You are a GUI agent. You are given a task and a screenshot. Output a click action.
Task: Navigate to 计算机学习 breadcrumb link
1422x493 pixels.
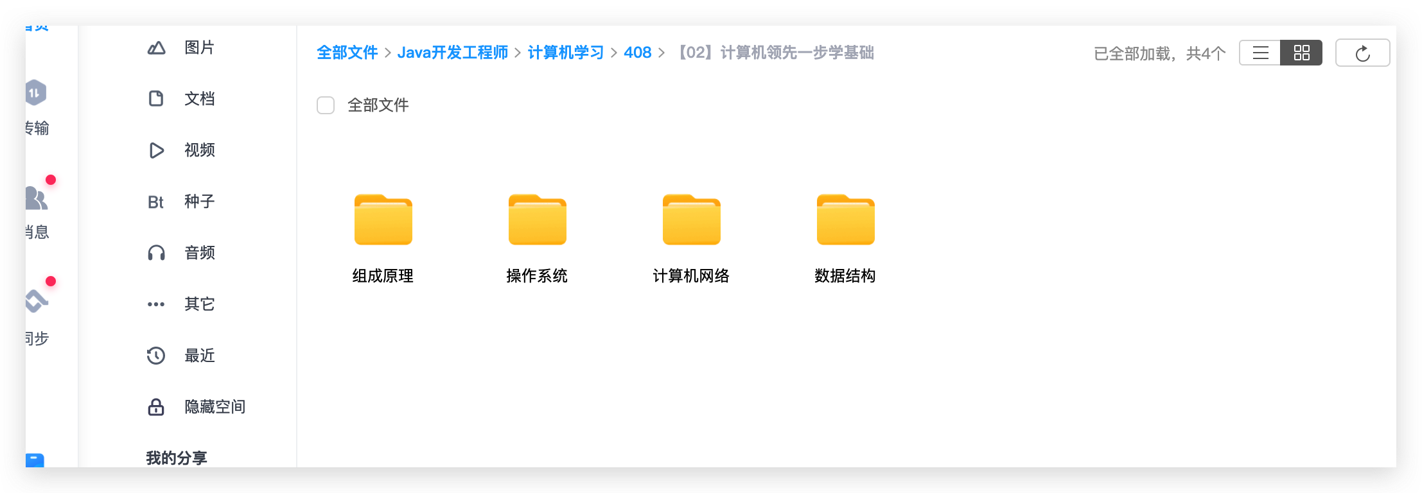coord(566,53)
